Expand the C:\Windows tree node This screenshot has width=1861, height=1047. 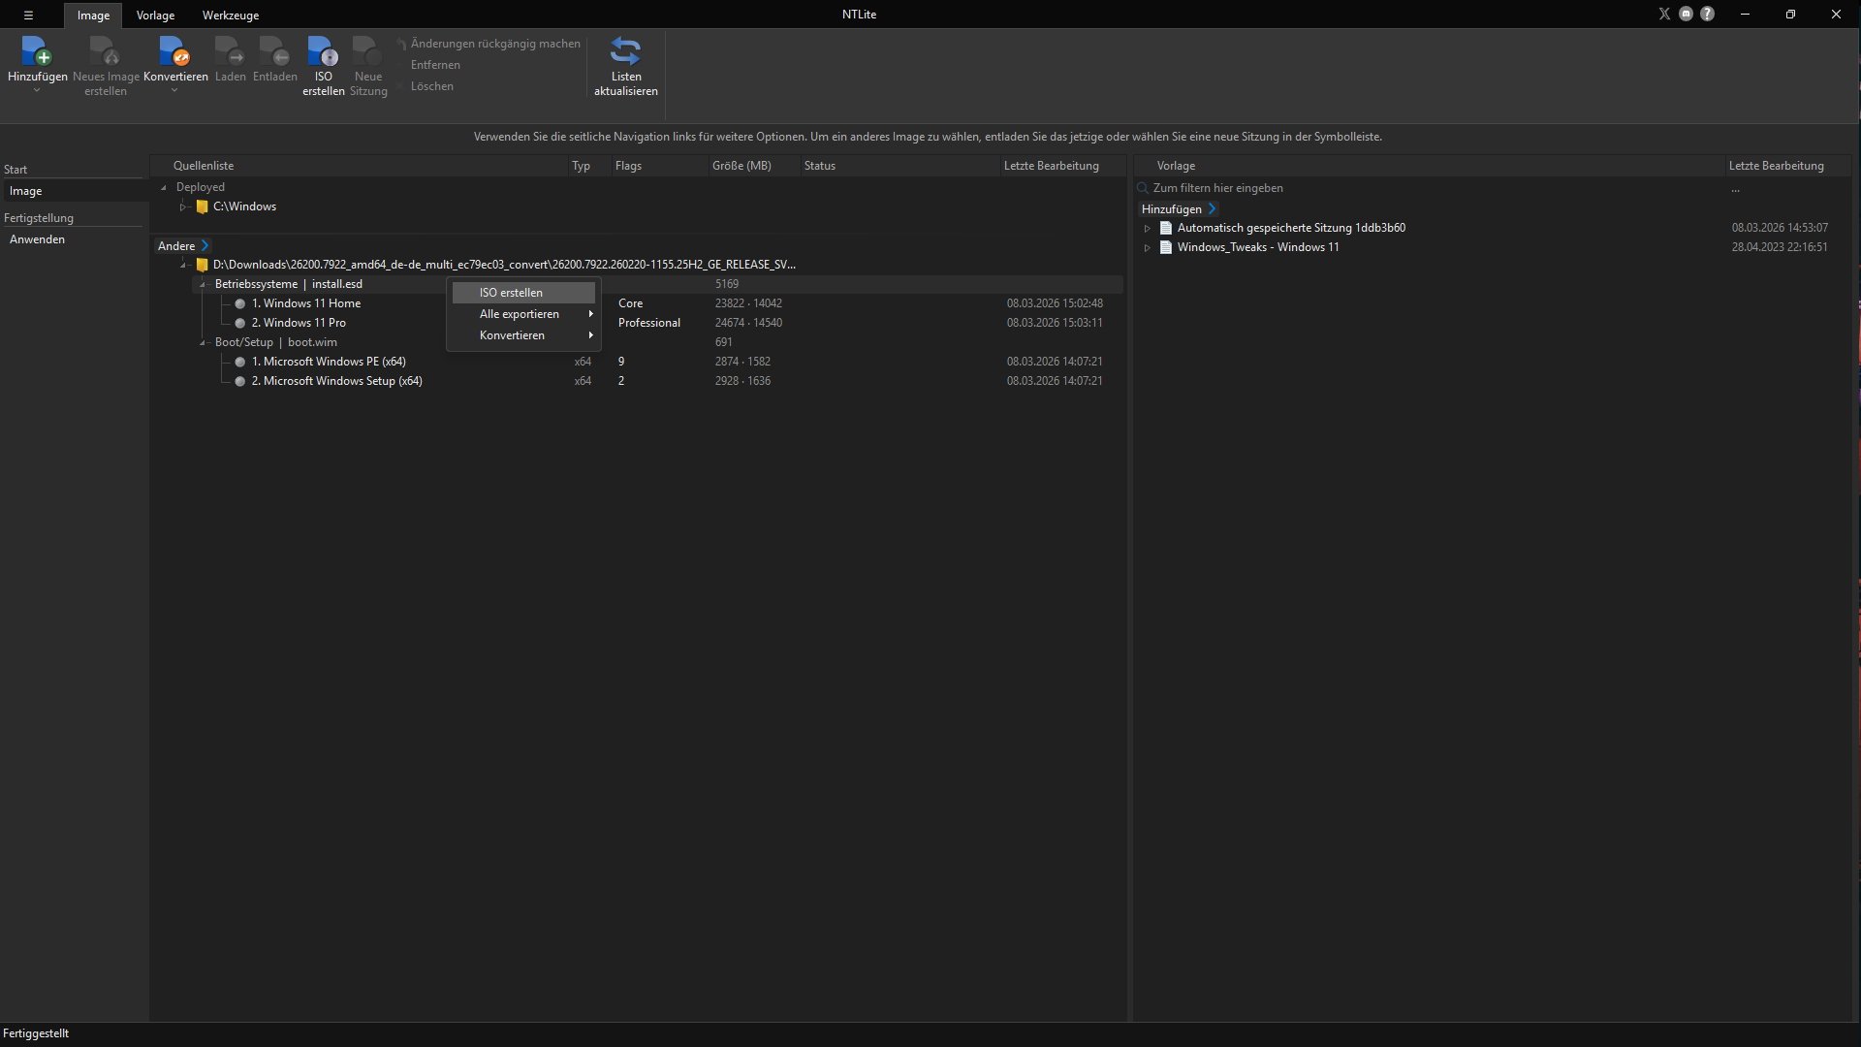pyautogui.click(x=182, y=206)
